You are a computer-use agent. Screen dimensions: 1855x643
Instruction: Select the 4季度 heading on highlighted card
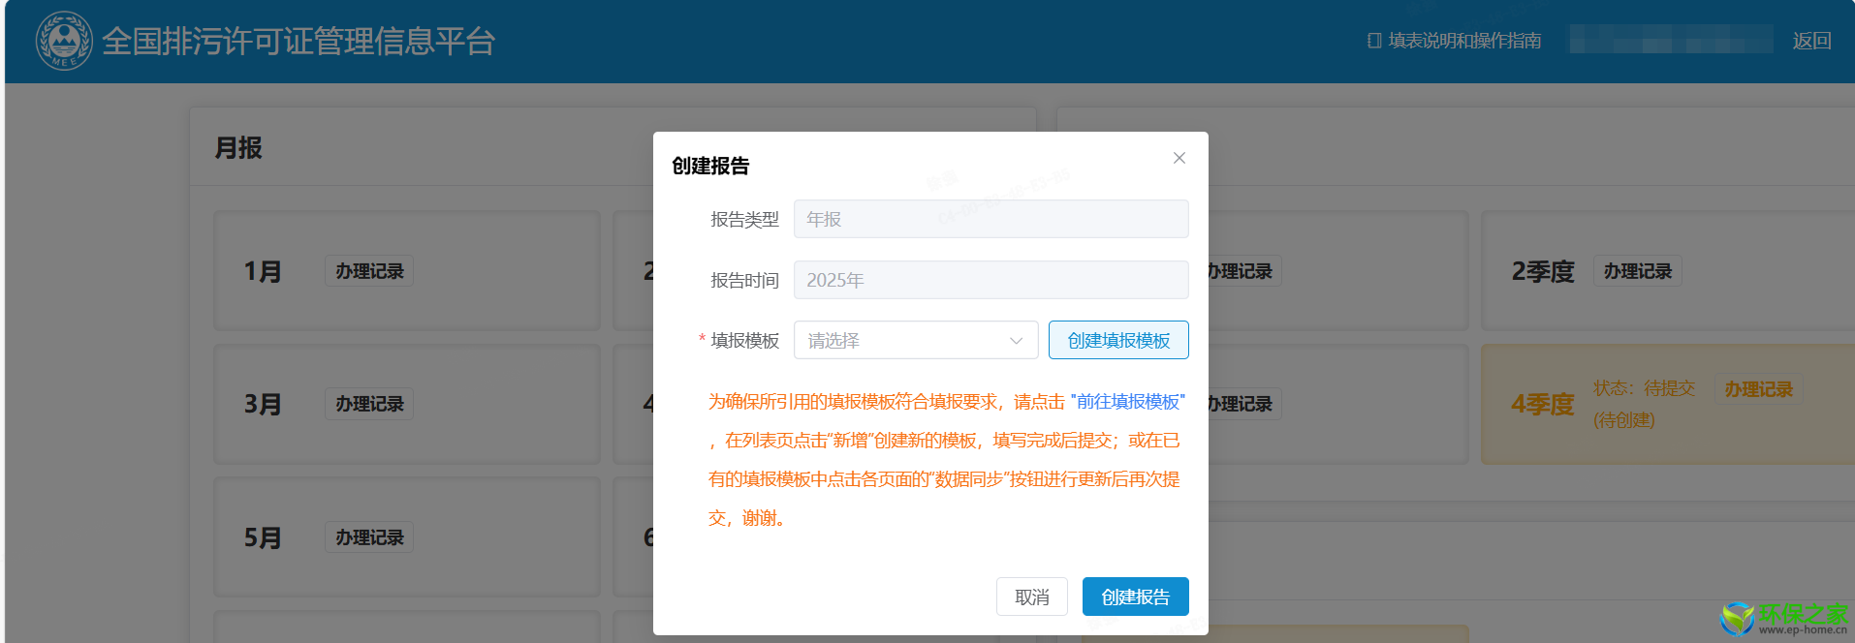pyautogui.click(x=1542, y=404)
